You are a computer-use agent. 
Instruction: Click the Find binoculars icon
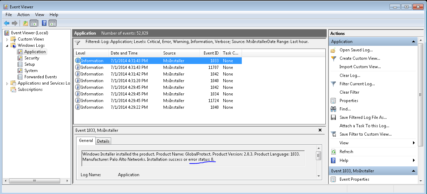333,109
